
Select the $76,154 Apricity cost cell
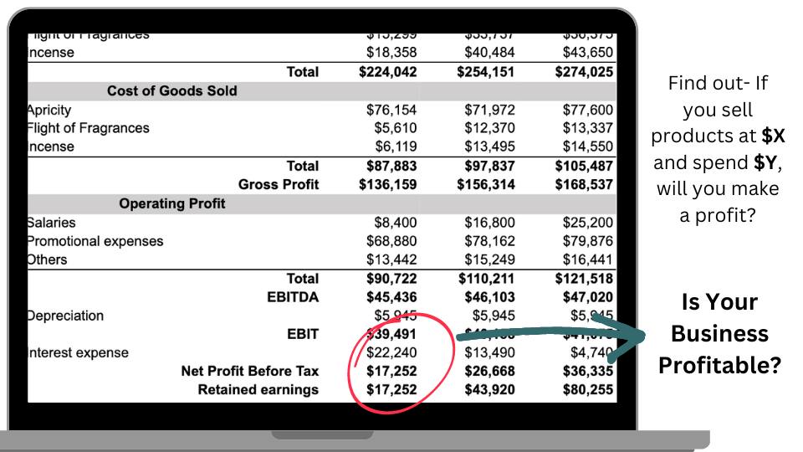click(x=391, y=110)
